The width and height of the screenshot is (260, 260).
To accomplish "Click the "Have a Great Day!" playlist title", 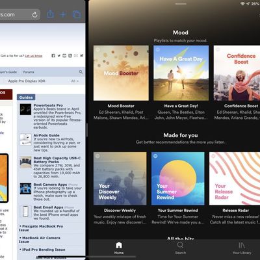I will click(181, 106).
